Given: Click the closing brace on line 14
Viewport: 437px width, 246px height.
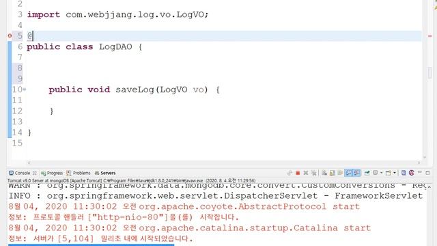Looking at the screenshot, I should point(29,133).
